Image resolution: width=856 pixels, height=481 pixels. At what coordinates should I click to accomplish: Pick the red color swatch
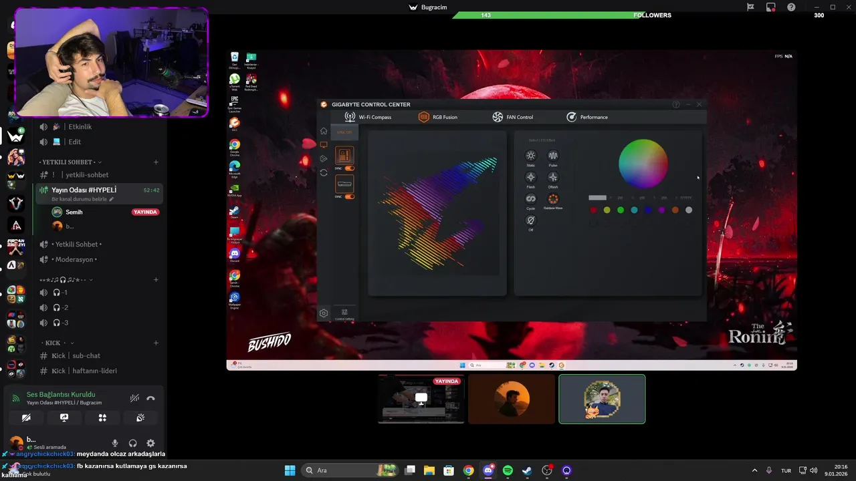coord(593,210)
